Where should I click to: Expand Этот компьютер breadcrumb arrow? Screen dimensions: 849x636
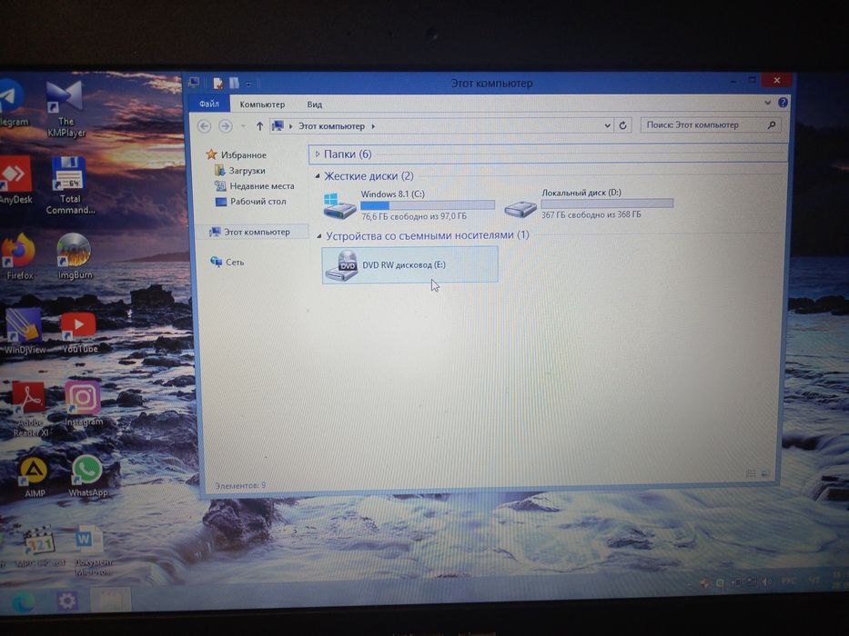[x=373, y=126]
